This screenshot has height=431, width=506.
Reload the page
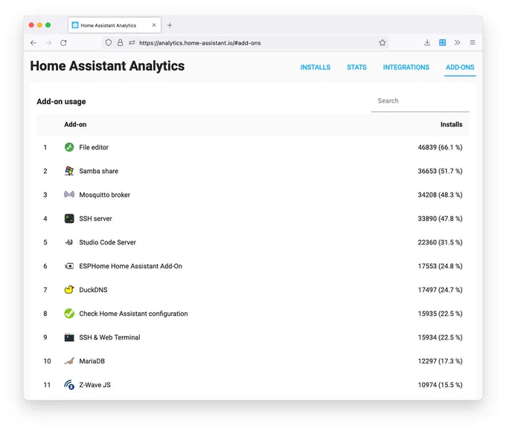63,43
